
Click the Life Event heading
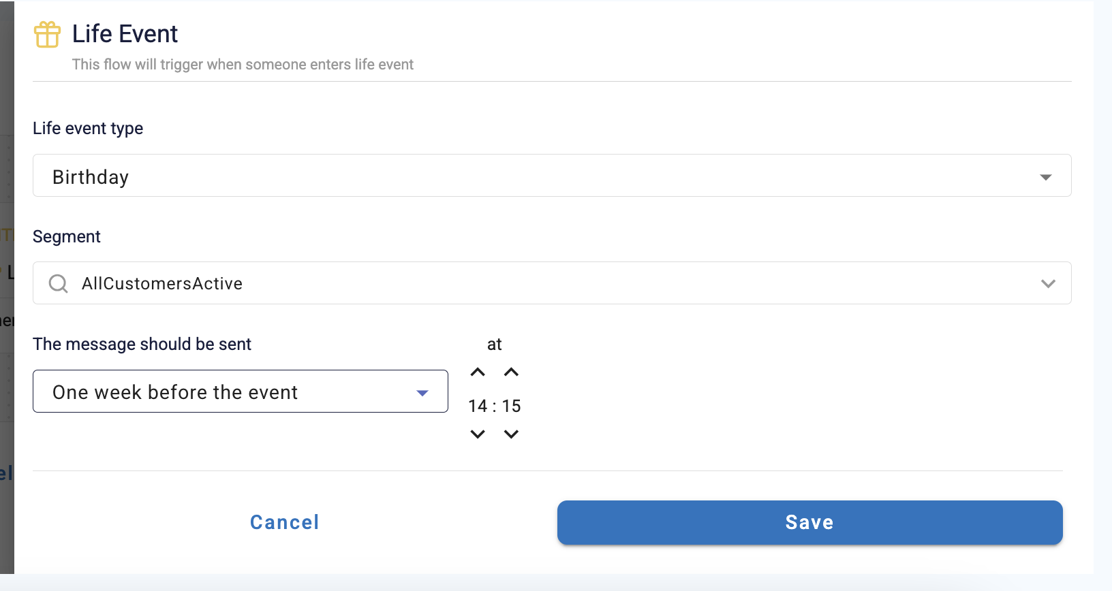pyautogui.click(x=125, y=33)
